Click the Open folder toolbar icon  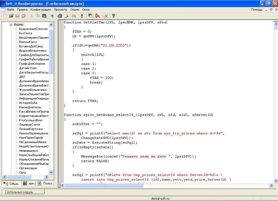[x=11, y=16]
